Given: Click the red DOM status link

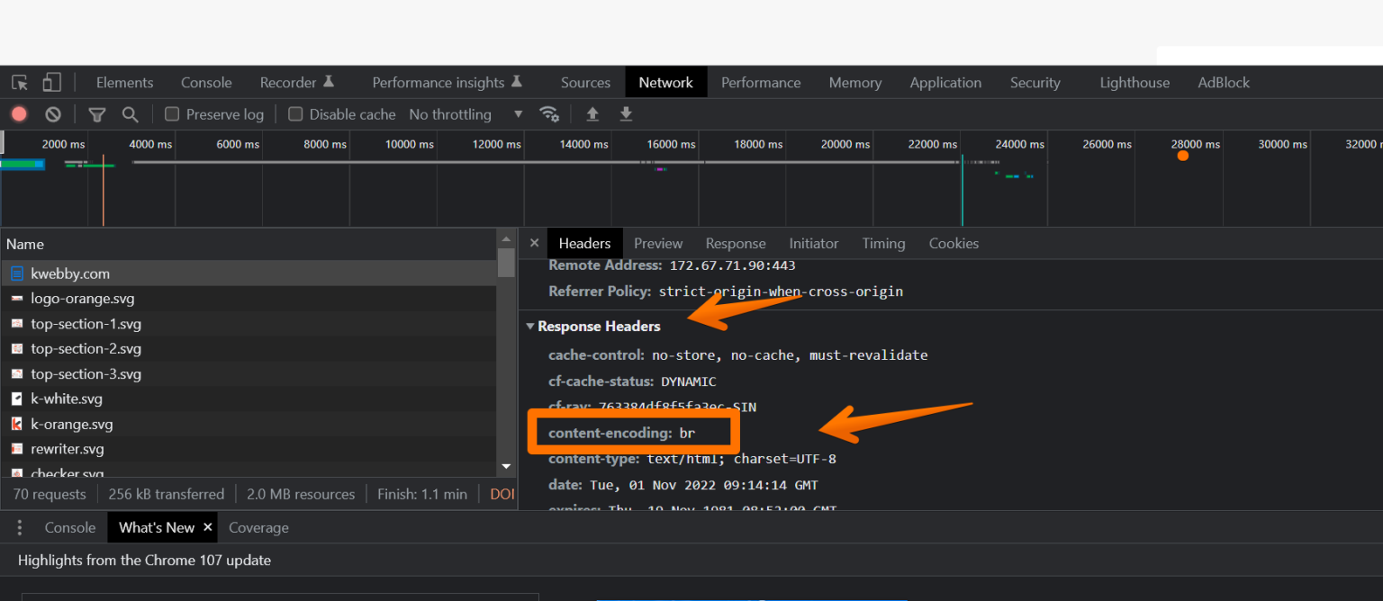Looking at the screenshot, I should 502,493.
